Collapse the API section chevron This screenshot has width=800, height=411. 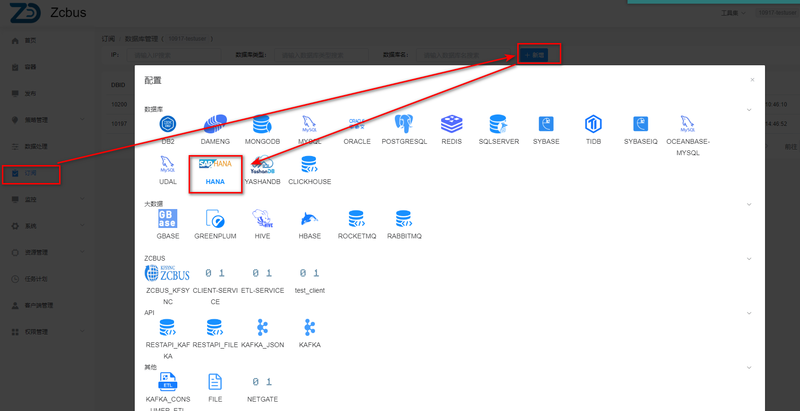pyautogui.click(x=749, y=313)
